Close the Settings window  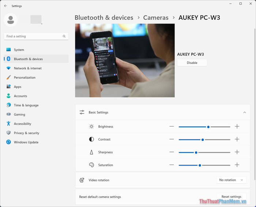[x=251, y=4]
